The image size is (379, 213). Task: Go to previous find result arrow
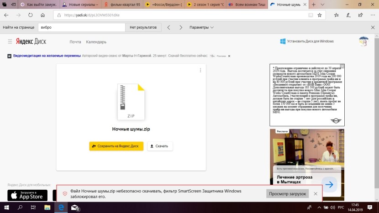pos(168,27)
